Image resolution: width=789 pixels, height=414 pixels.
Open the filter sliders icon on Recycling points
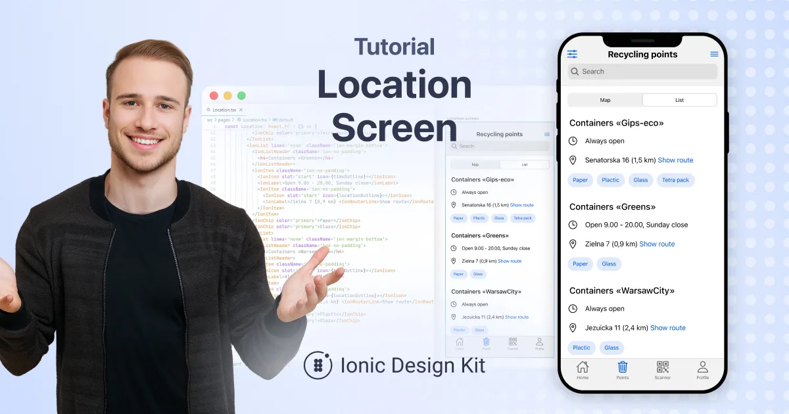[x=572, y=54]
